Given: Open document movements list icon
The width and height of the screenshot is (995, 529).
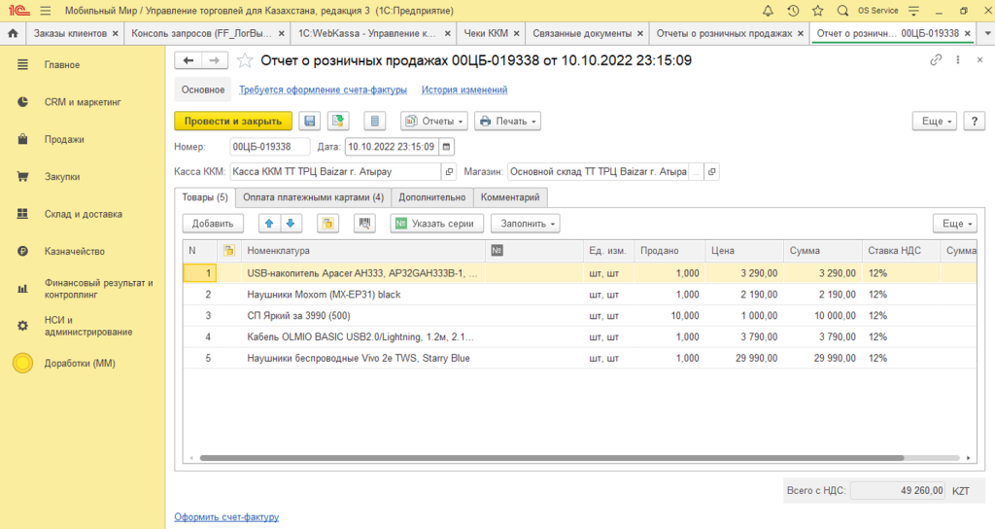Looking at the screenshot, I should pos(374,121).
